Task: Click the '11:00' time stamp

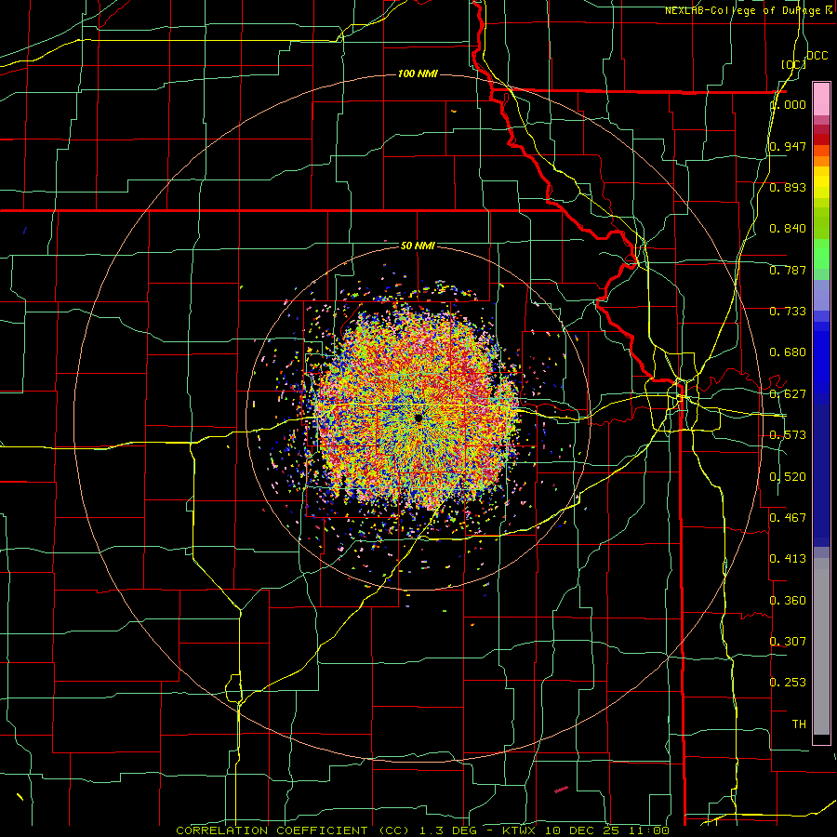Action: point(647,830)
